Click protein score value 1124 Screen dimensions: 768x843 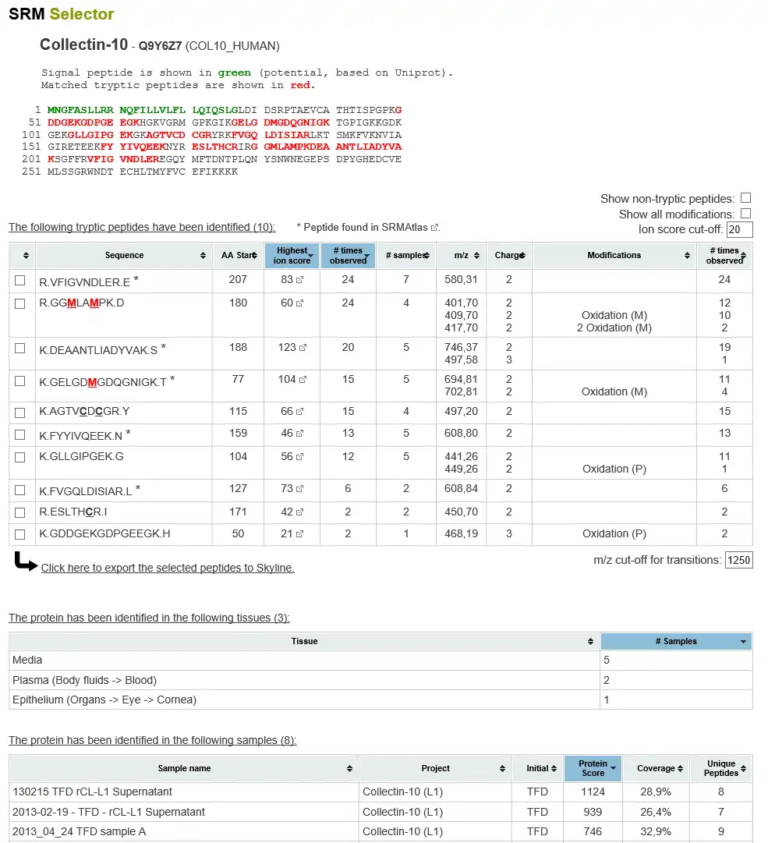(593, 792)
